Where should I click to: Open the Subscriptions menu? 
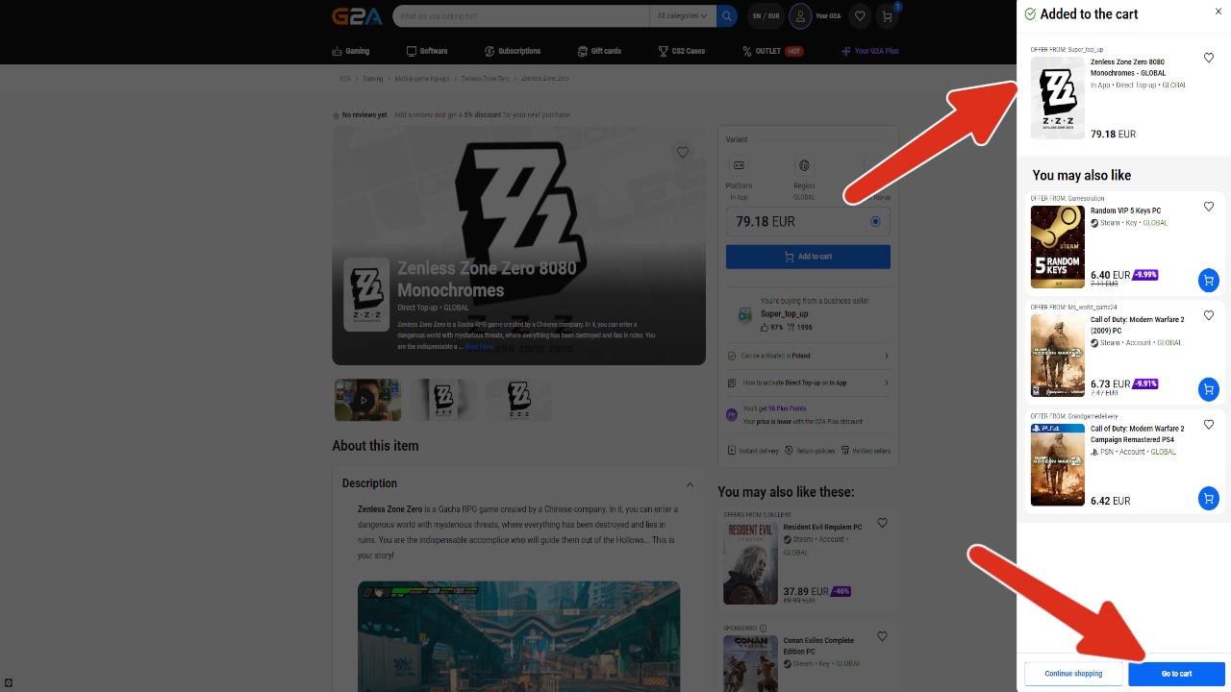click(x=512, y=51)
